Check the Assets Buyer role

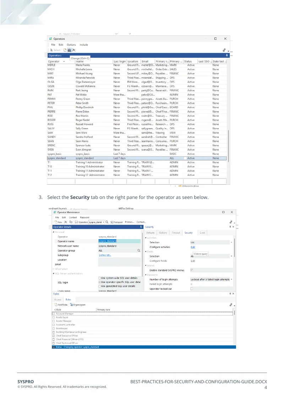coord(54,317)
